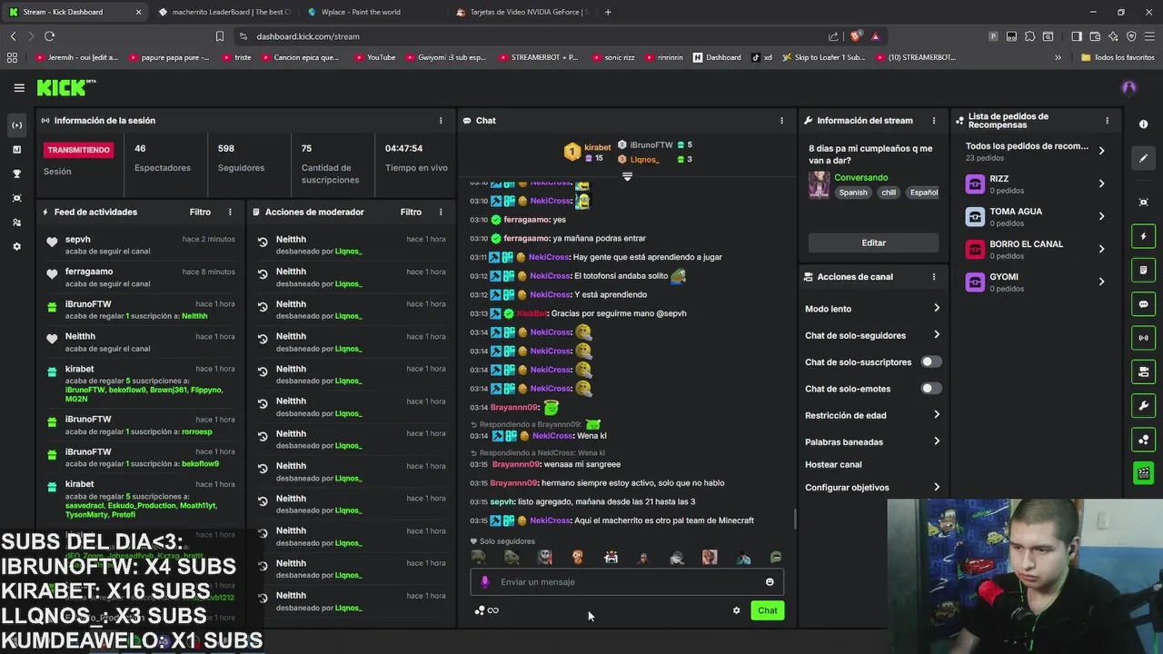This screenshot has height=654, width=1163.
Task: Toggle Chat de solo-emotes switch
Action: tap(930, 389)
